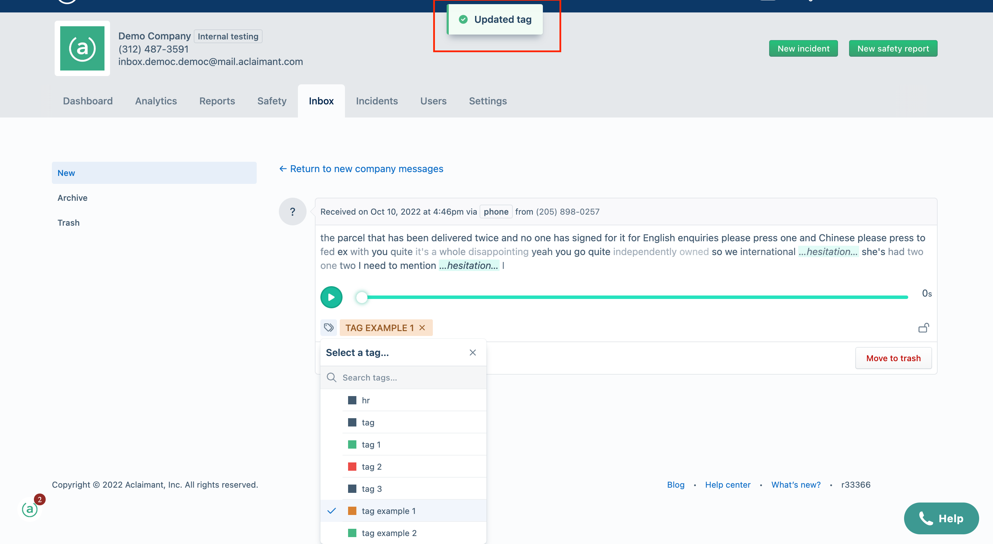Click the New incident button
The width and height of the screenshot is (993, 544).
click(x=803, y=48)
